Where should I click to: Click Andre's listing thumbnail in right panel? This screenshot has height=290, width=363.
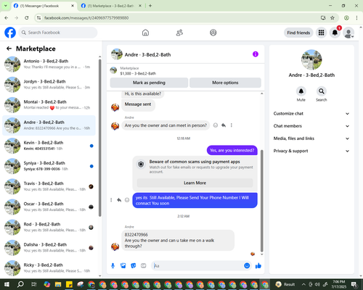(x=311, y=59)
